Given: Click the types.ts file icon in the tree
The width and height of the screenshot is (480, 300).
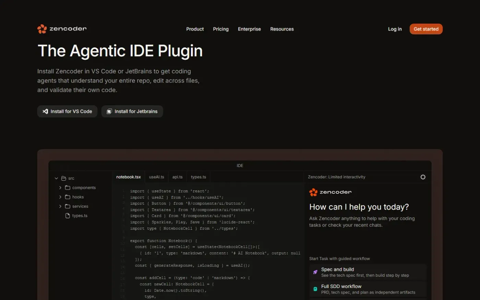Looking at the screenshot, I should [x=68, y=216].
